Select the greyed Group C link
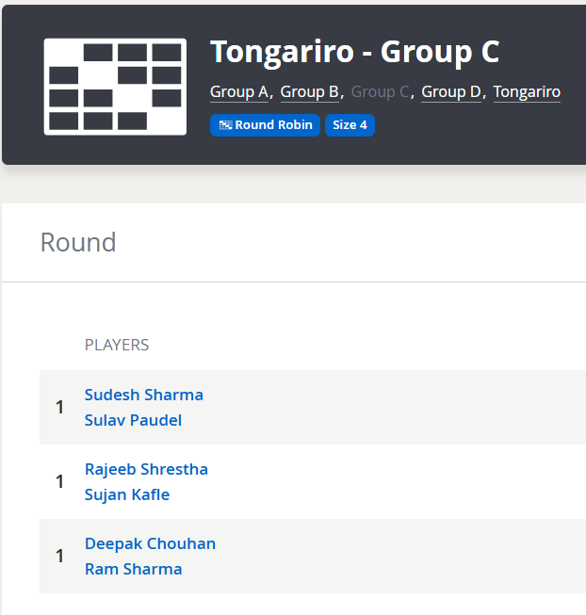 [x=381, y=91]
